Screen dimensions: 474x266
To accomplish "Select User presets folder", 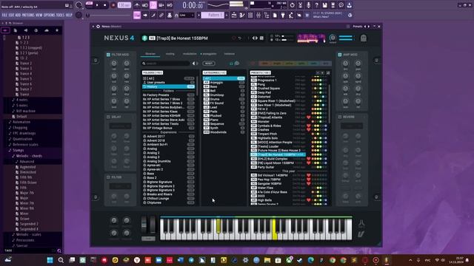I will point(168,82).
